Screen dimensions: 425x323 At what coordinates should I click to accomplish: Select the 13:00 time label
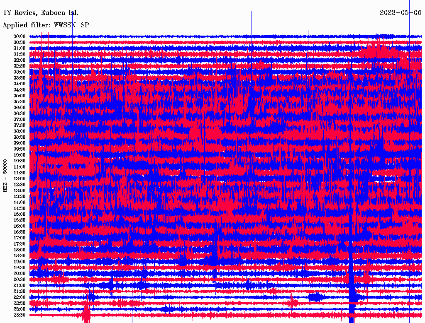20,190
